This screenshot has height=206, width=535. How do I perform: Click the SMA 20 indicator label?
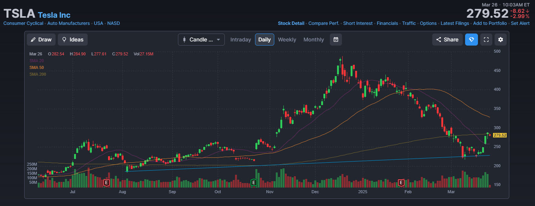pyautogui.click(x=36, y=61)
